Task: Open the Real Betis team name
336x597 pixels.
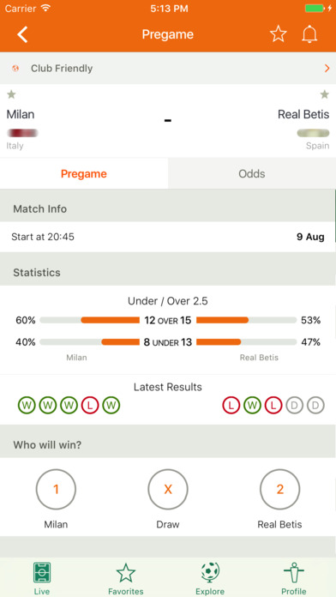Action: (303, 114)
